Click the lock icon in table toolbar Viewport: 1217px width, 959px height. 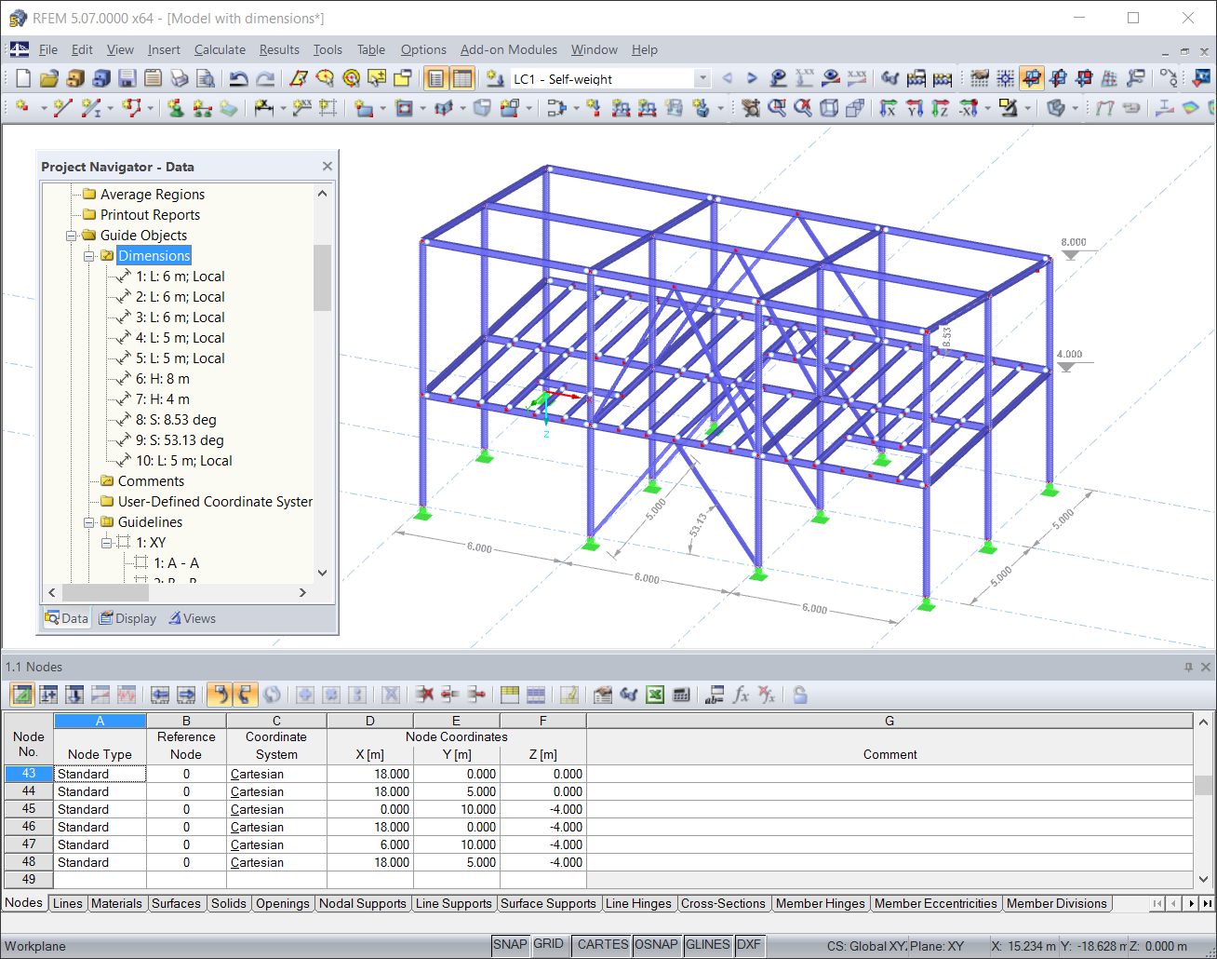coord(800,695)
